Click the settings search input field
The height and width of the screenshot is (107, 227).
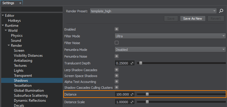[x=32, y=9]
